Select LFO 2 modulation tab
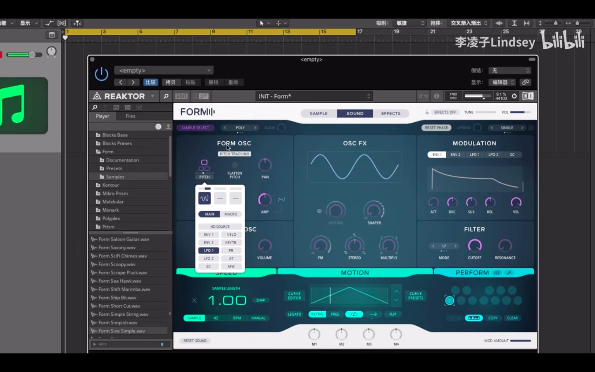Viewport: 595px width, 372px height. pyautogui.click(x=493, y=155)
